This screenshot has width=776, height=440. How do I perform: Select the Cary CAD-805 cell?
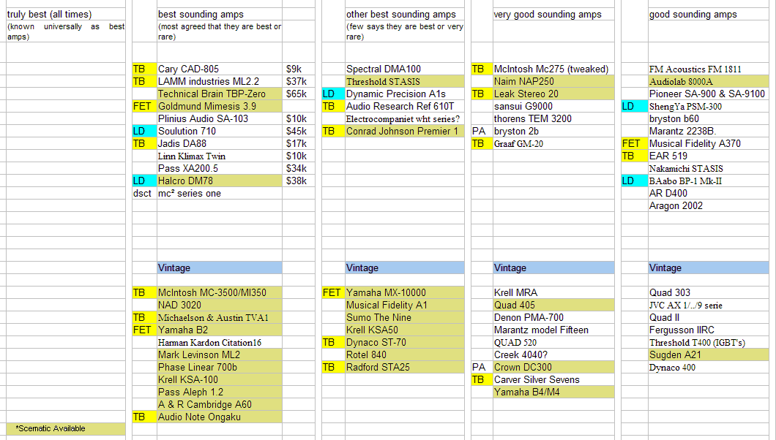(219, 69)
